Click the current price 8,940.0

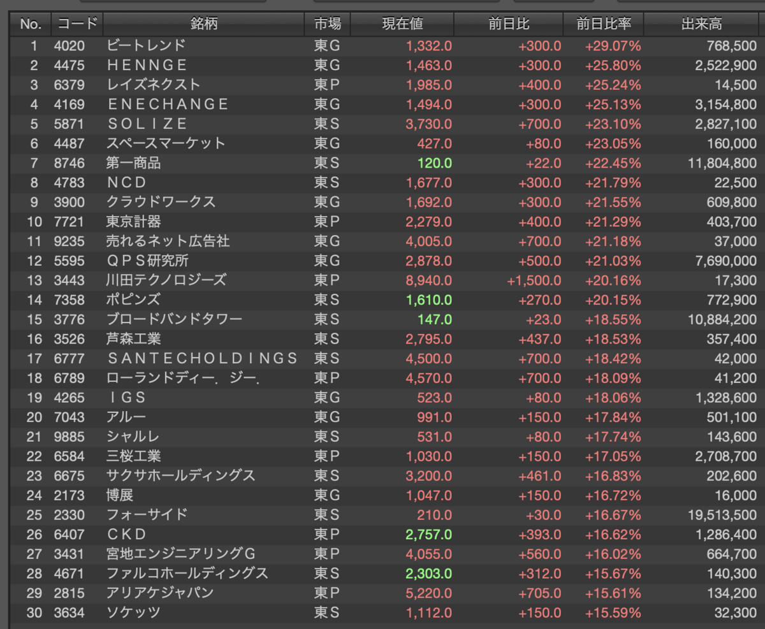click(x=429, y=280)
